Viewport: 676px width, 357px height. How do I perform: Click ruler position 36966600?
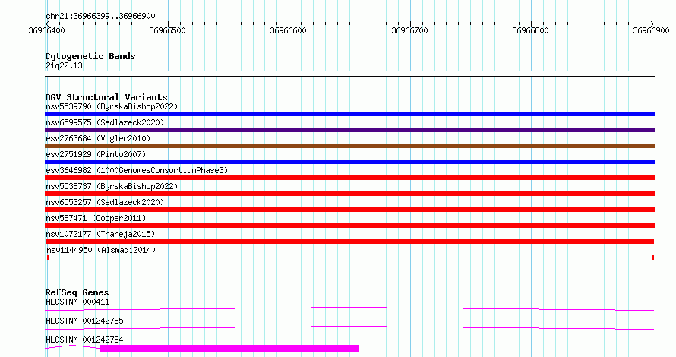[288, 30]
